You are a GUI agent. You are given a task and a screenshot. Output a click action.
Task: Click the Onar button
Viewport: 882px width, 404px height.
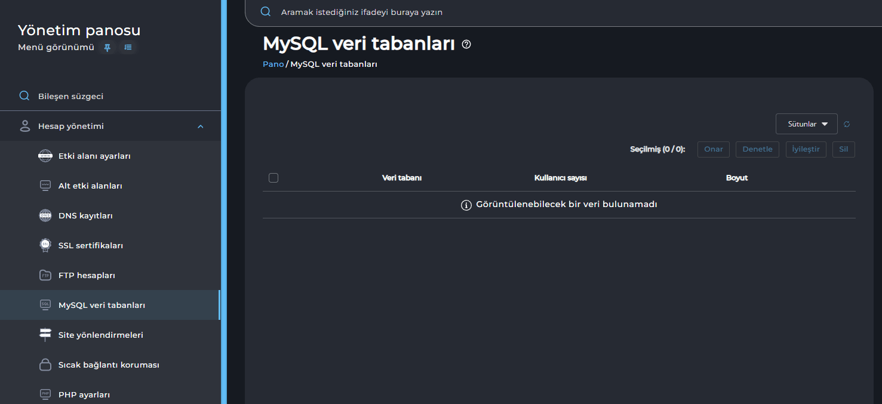(x=713, y=149)
